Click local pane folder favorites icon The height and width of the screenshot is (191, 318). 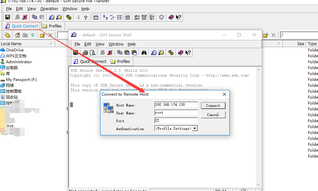[x=8, y=35]
